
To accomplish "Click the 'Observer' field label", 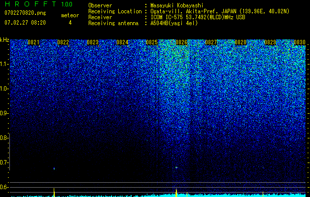I will point(100,5).
